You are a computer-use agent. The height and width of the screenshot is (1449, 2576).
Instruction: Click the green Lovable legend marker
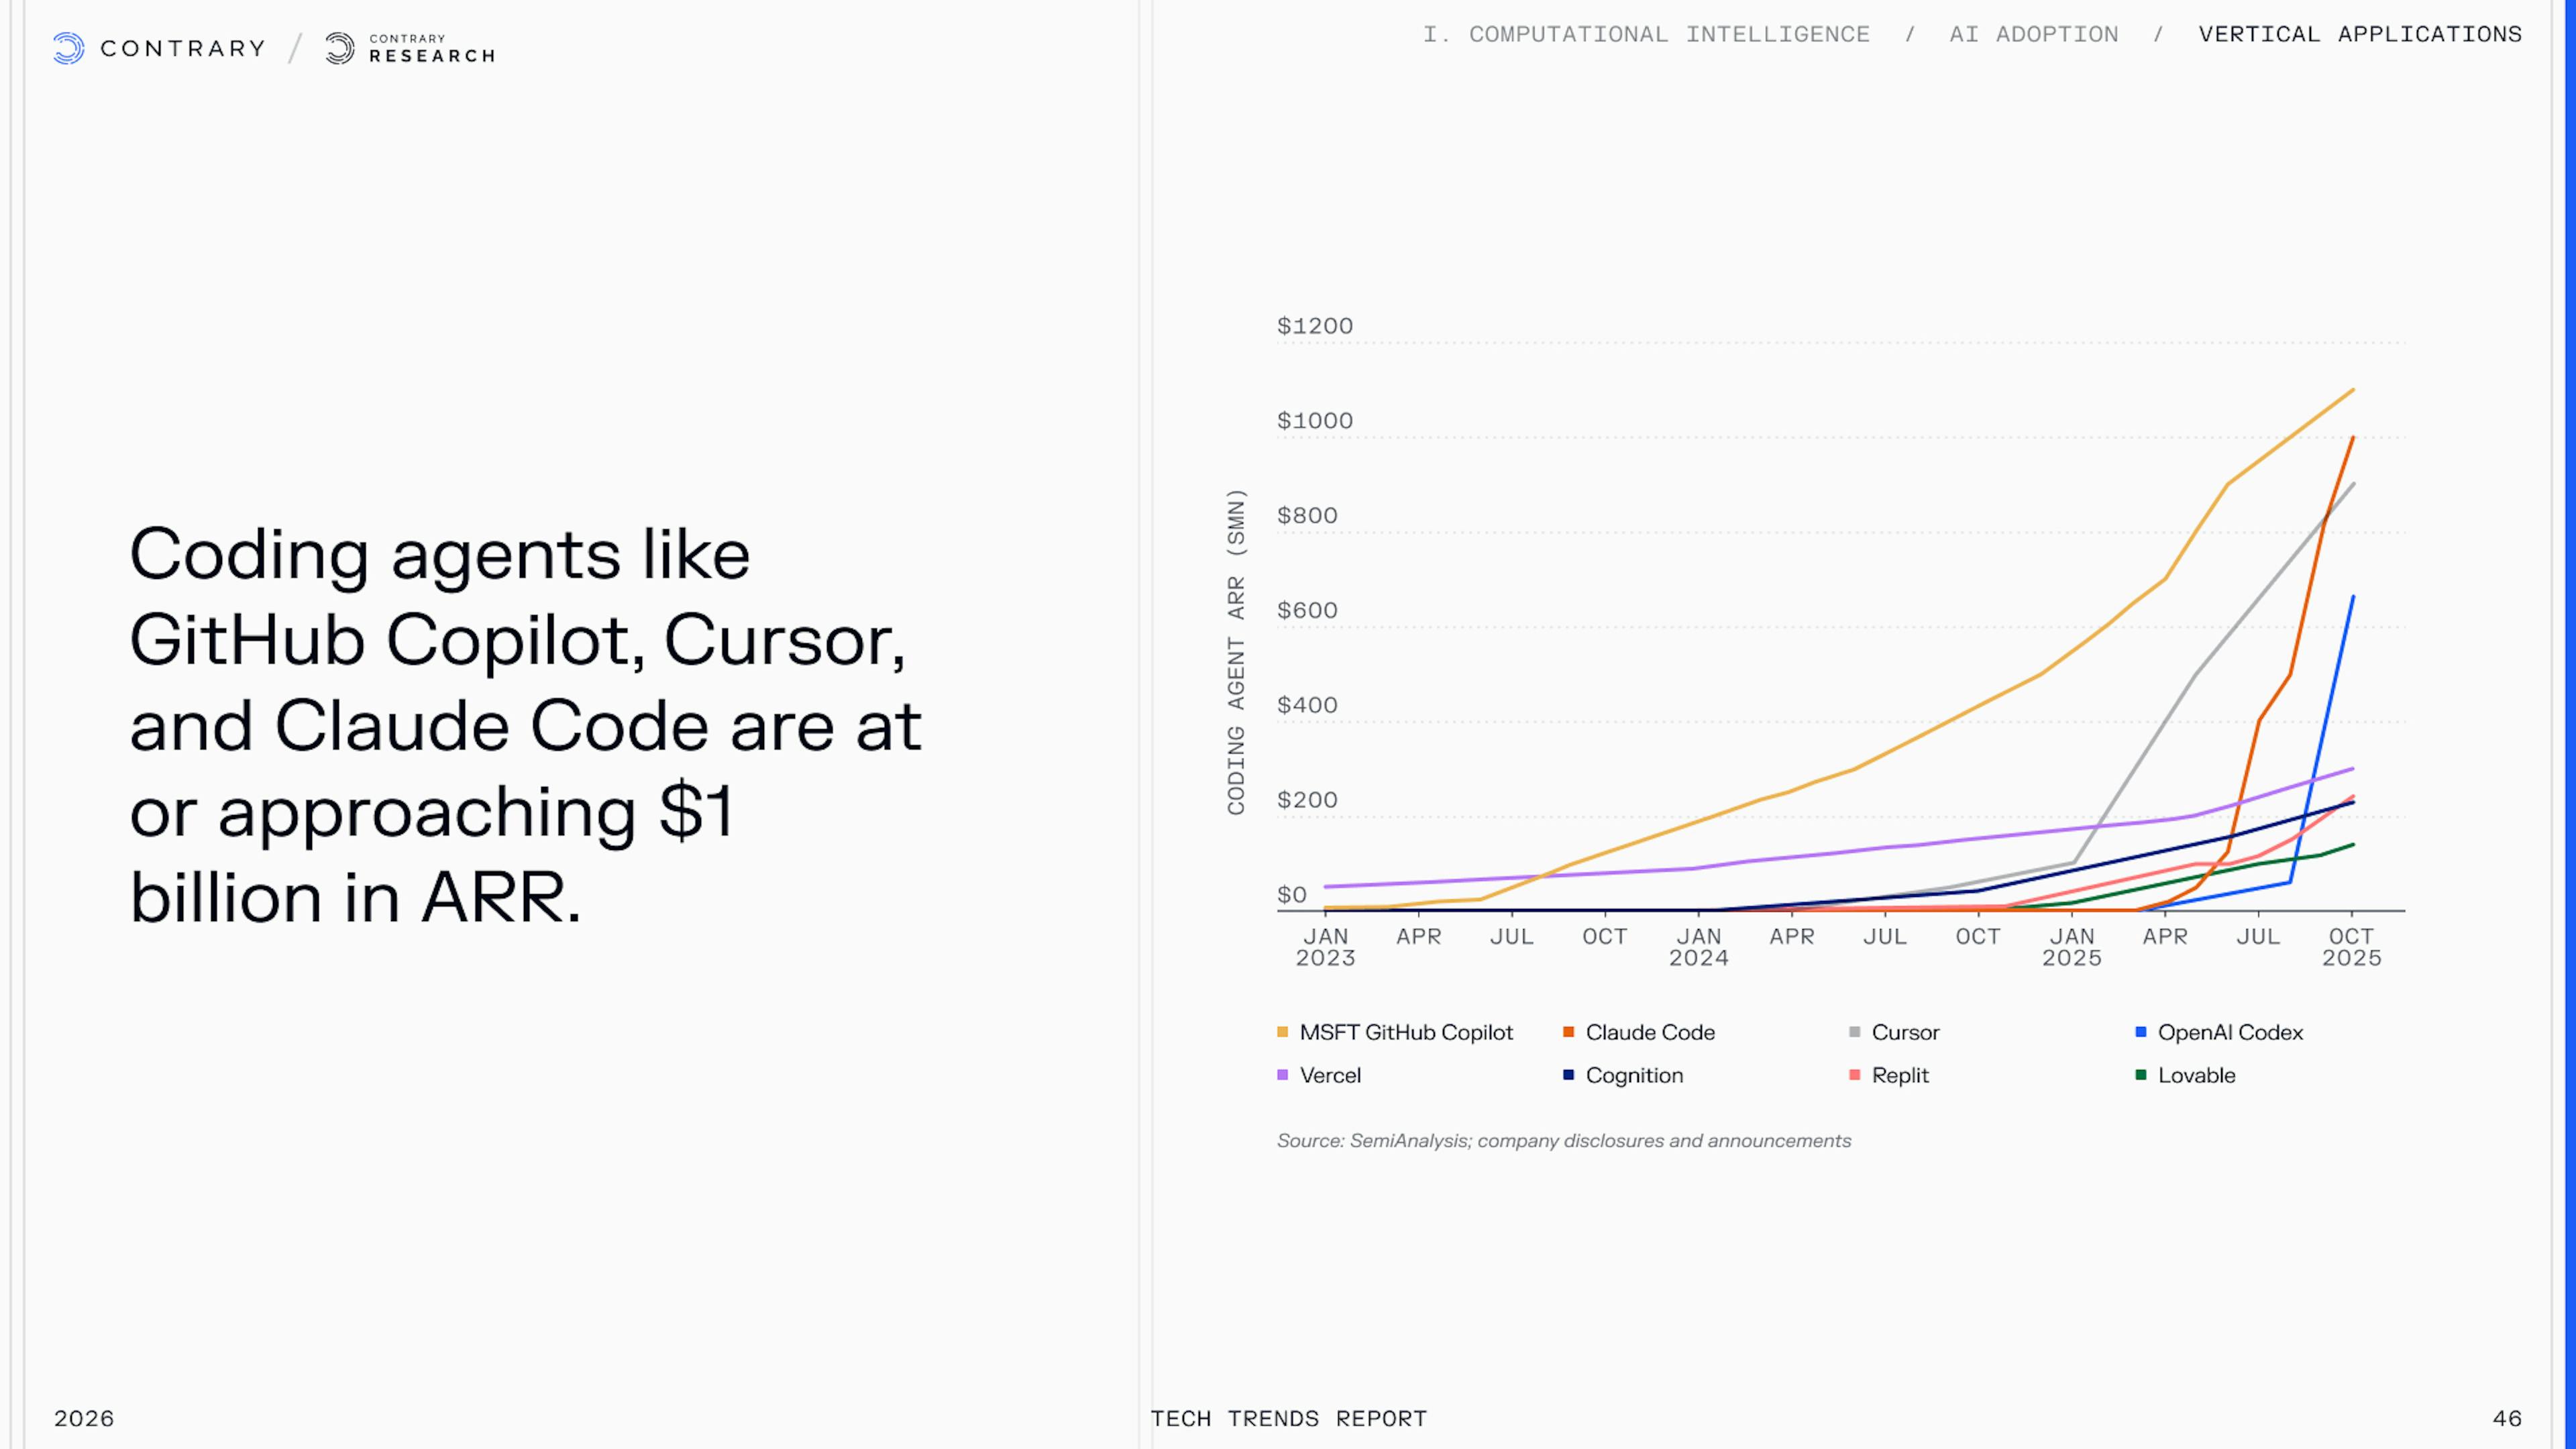[2141, 1075]
